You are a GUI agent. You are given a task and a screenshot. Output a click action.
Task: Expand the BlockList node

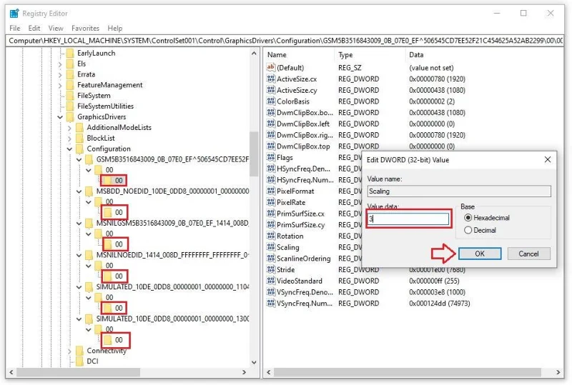(x=69, y=139)
